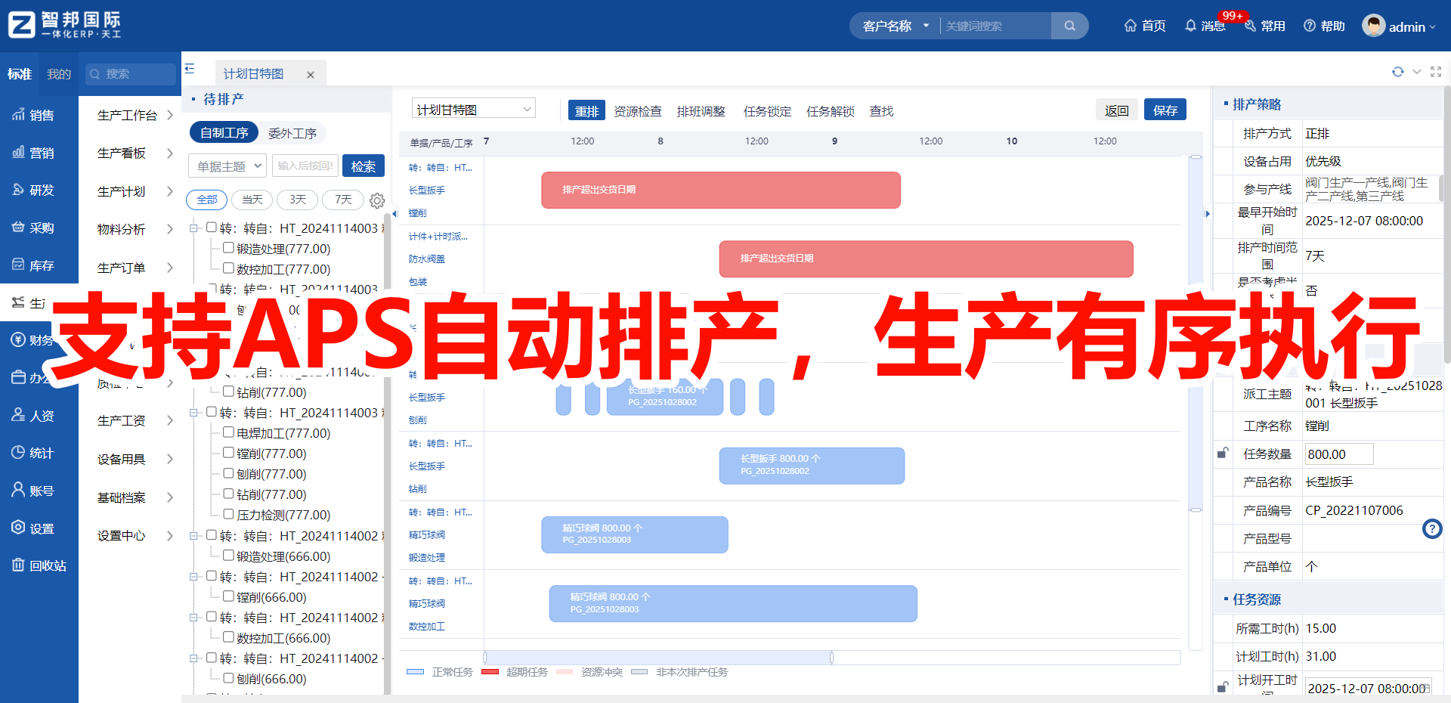Open the 生产计划 menu item
Screen dimensions: 1451x703
tap(121, 191)
